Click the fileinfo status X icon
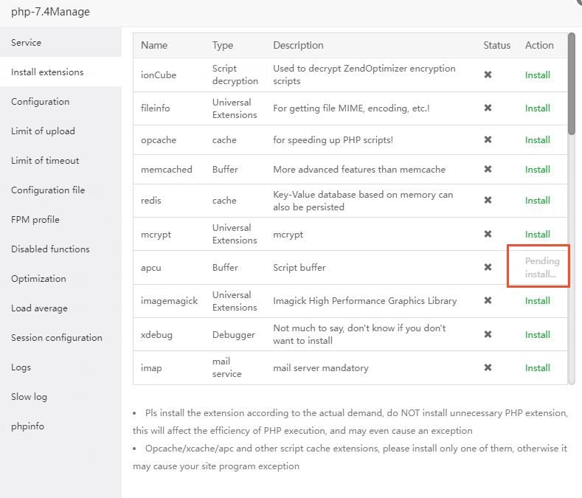Viewport: 582px width, 498px height. pyautogui.click(x=488, y=108)
